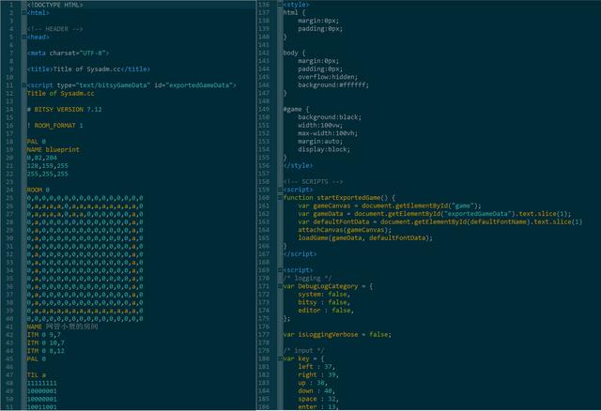
Task: Click the "ITM 0 8,12" line
Action: click(46, 351)
